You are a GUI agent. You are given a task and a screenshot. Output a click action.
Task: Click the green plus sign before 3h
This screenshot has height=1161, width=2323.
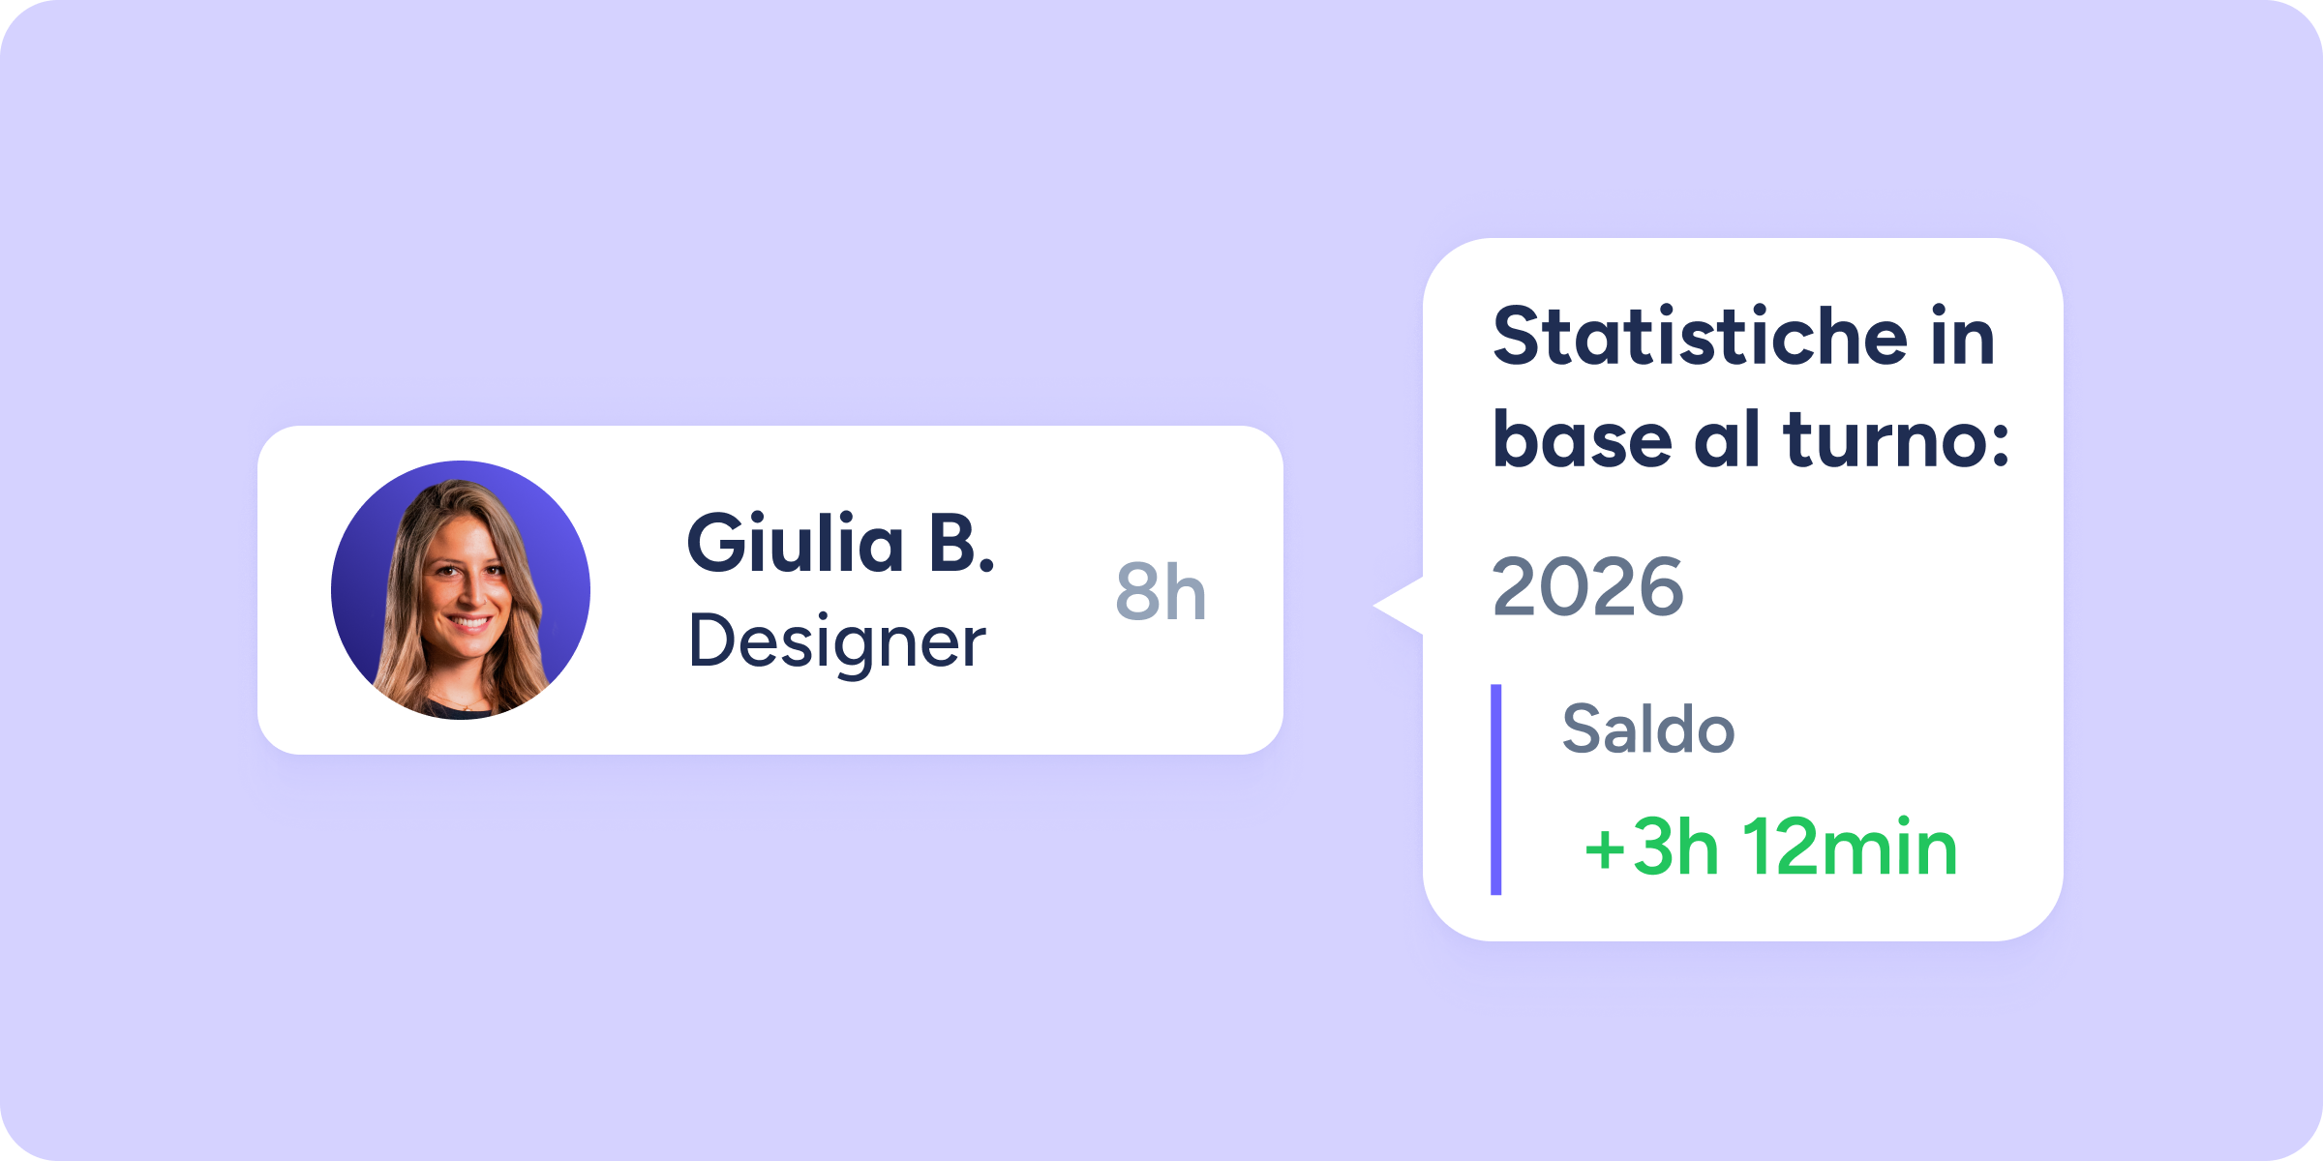[1604, 848]
